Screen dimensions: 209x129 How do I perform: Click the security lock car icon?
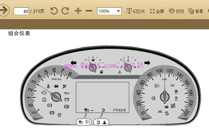point(166,107)
